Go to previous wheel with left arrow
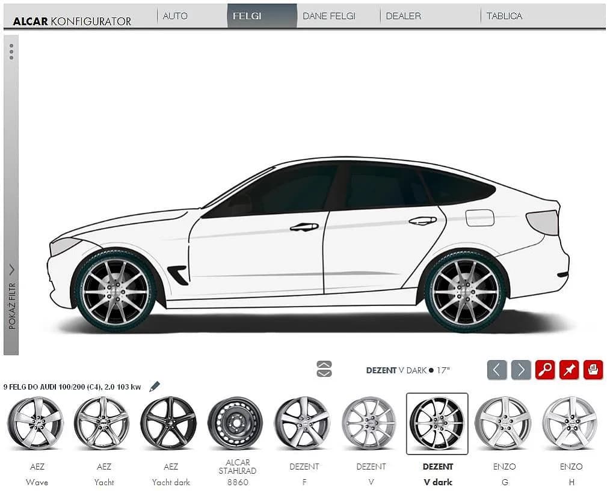This screenshot has width=616, height=496. pyautogui.click(x=497, y=369)
